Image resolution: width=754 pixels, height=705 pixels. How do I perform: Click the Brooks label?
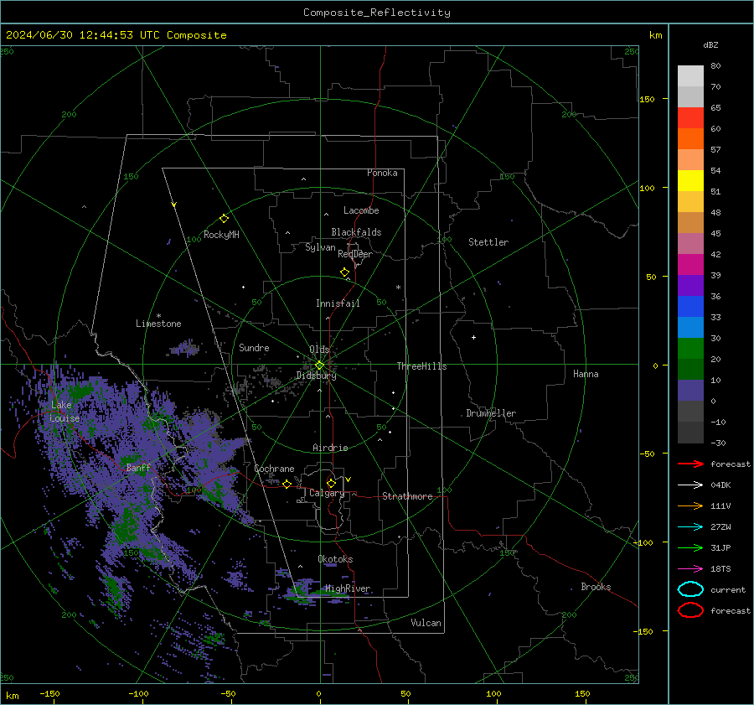coord(596,587)
